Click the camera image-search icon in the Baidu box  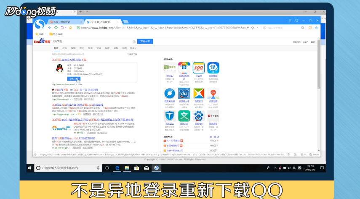click(134, 42)
